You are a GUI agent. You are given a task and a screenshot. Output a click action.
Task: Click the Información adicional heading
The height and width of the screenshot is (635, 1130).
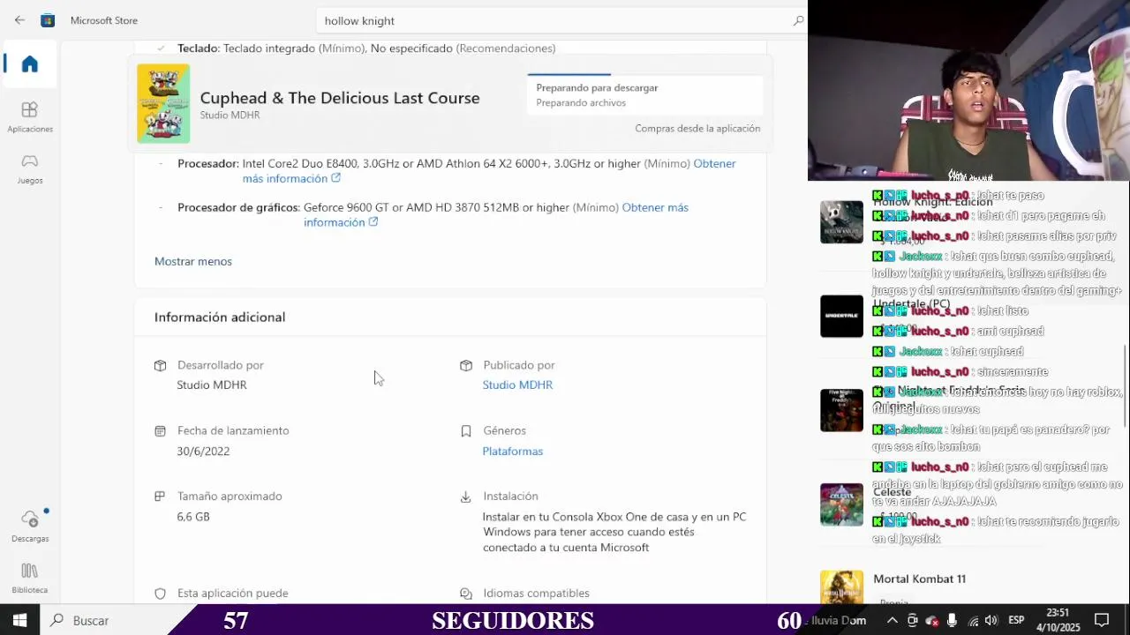click(220, 317)
